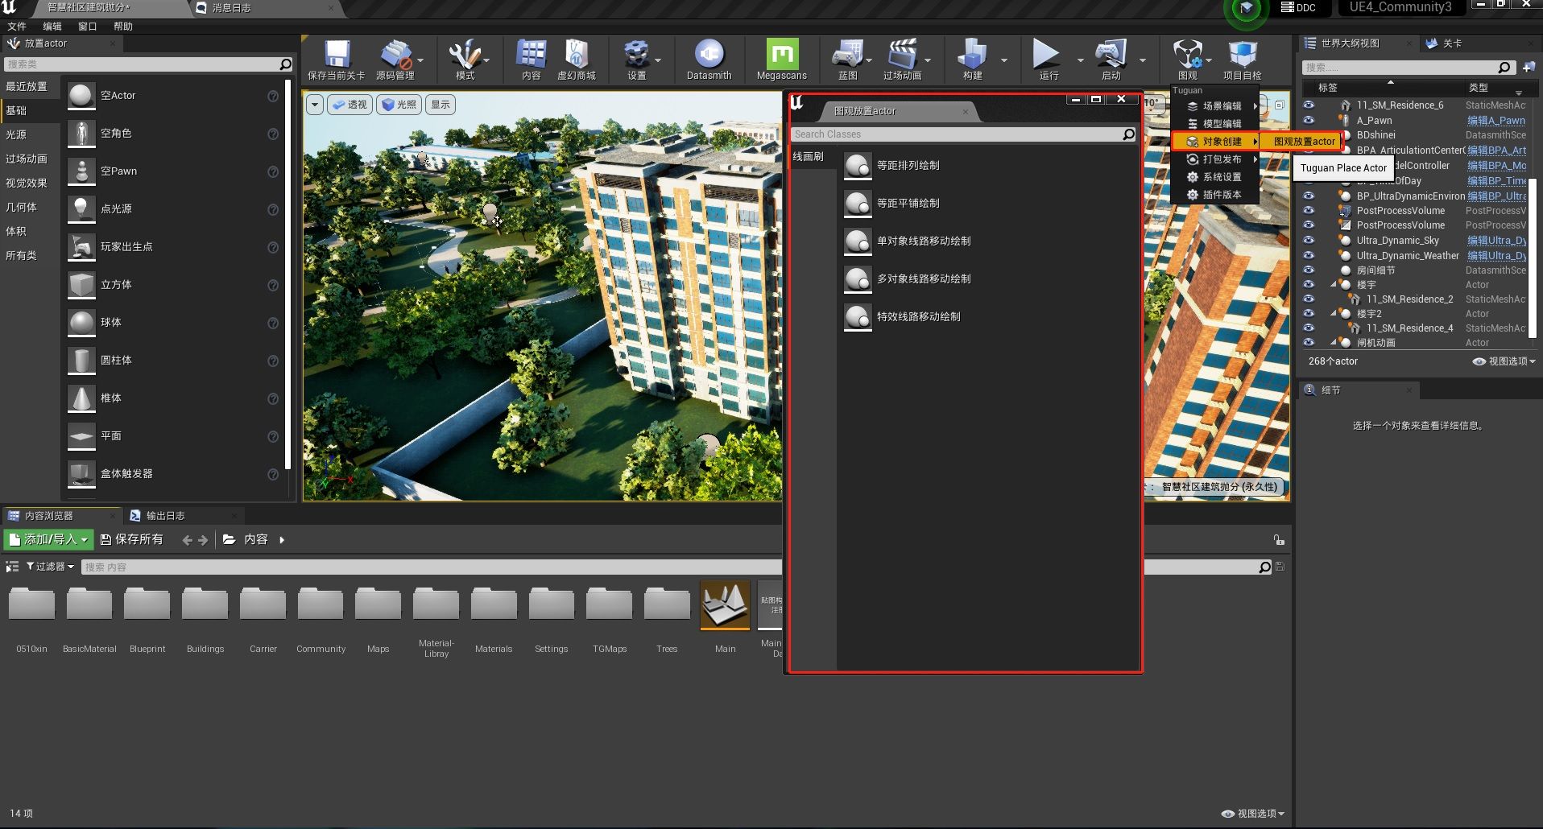Toggle visibility of 11_SM_Residence_6 in outliner
Screen dimensions: 1543x829
coord(1309,105)
